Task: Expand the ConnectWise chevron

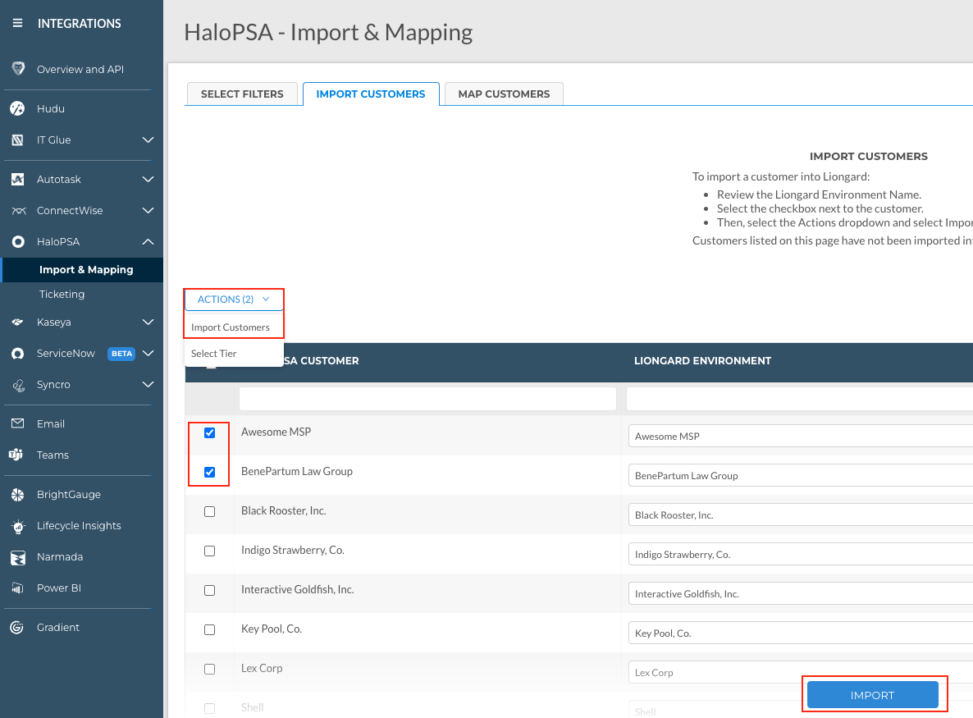Action: pos(148,210)
